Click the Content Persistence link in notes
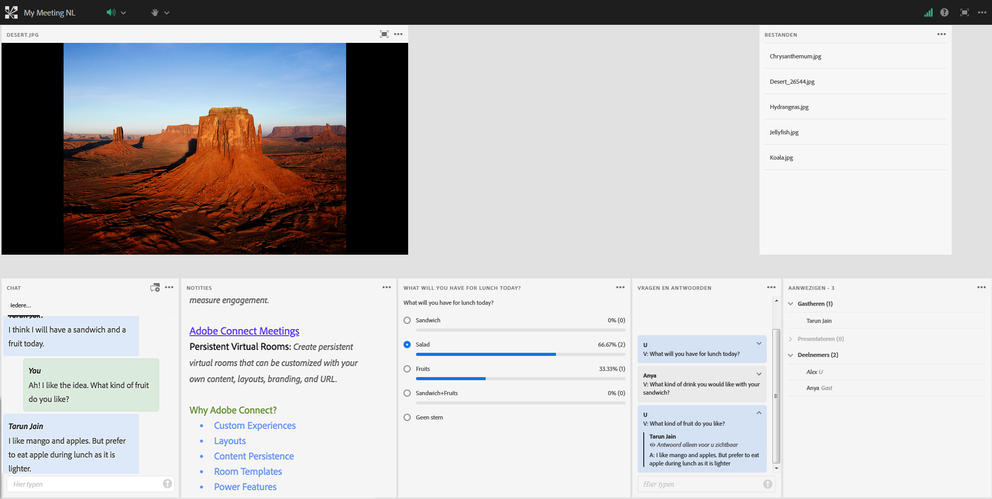Image resolution: width=992 pixels, height=499 pixels. click(254, 457)
